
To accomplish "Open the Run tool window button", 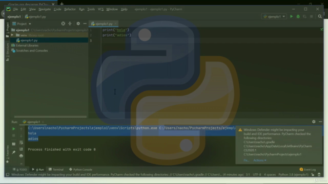I will pos(38,170).
